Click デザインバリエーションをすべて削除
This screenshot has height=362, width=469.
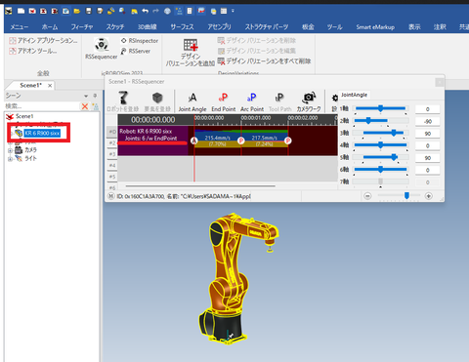[x=264, y=60]
